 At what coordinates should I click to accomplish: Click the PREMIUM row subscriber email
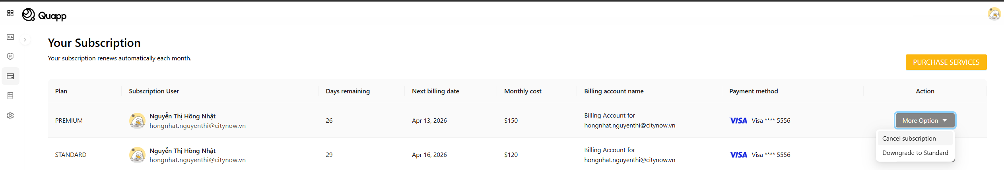(197, 126)
